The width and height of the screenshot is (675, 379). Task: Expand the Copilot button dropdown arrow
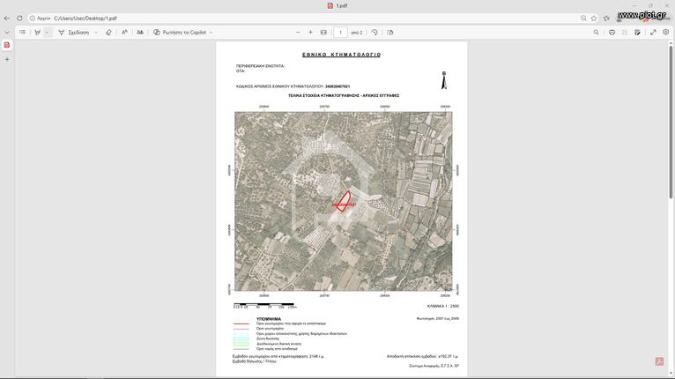(x=211, y=33)
